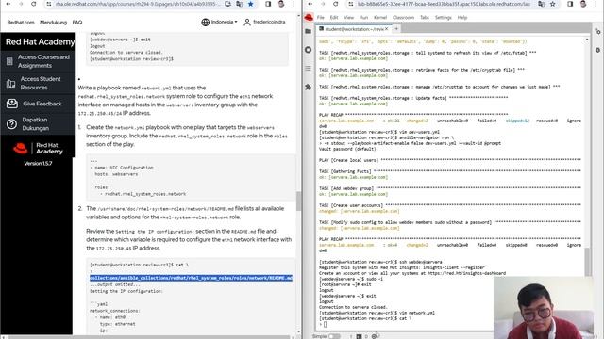Screen dimensions: 604x339
Task: Open the fredericoindra user account
Action: click(264, 22)
